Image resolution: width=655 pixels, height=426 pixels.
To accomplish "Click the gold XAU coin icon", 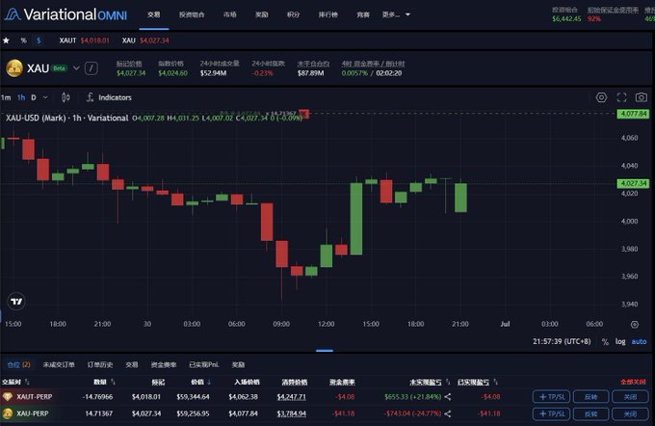I will click(x=14, y=68).
